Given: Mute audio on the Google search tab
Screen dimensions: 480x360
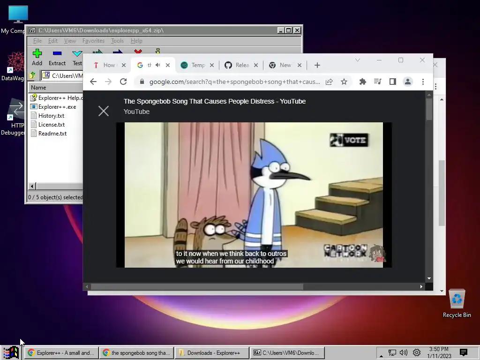Looking at the screenshot, I should (x=158, y=65).
